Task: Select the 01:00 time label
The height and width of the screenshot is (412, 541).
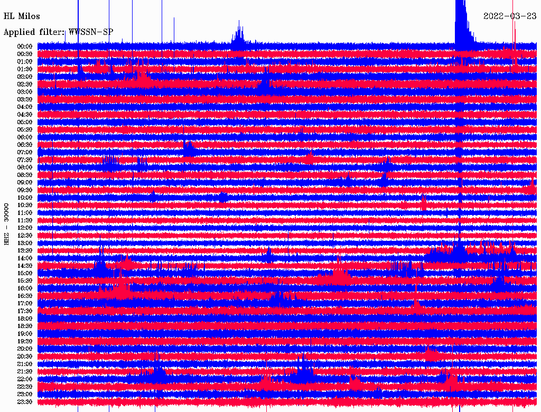Action: pos(25,61)
